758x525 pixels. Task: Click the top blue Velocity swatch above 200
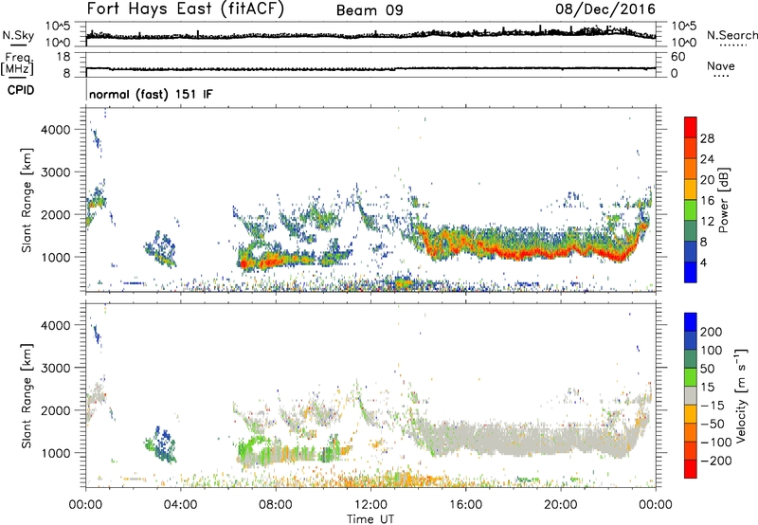(x=691, y=322)
